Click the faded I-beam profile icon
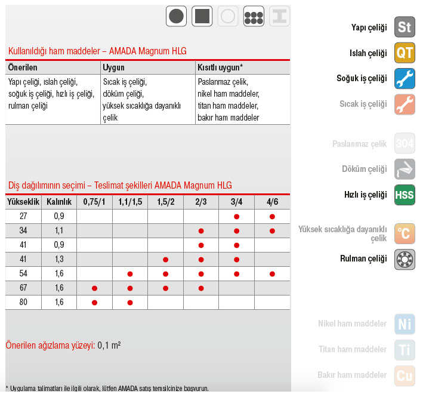The image size is (426, 394). [x=280, y=16]
